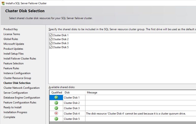196x124 pixels.
Task: Click the 'Specify the shared disks' instruction text
Action: coord(122,29)
